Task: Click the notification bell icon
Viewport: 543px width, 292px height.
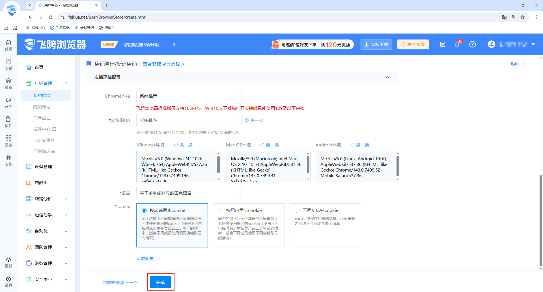Action: click(x=457, y=44)
